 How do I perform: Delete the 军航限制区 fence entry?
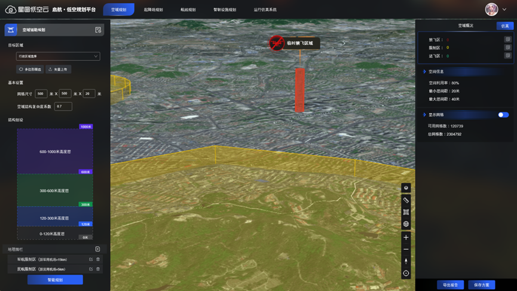pyautogui.click(x=98, y=259)
